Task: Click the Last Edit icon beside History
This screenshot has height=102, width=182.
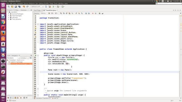Action: point(49,13)
